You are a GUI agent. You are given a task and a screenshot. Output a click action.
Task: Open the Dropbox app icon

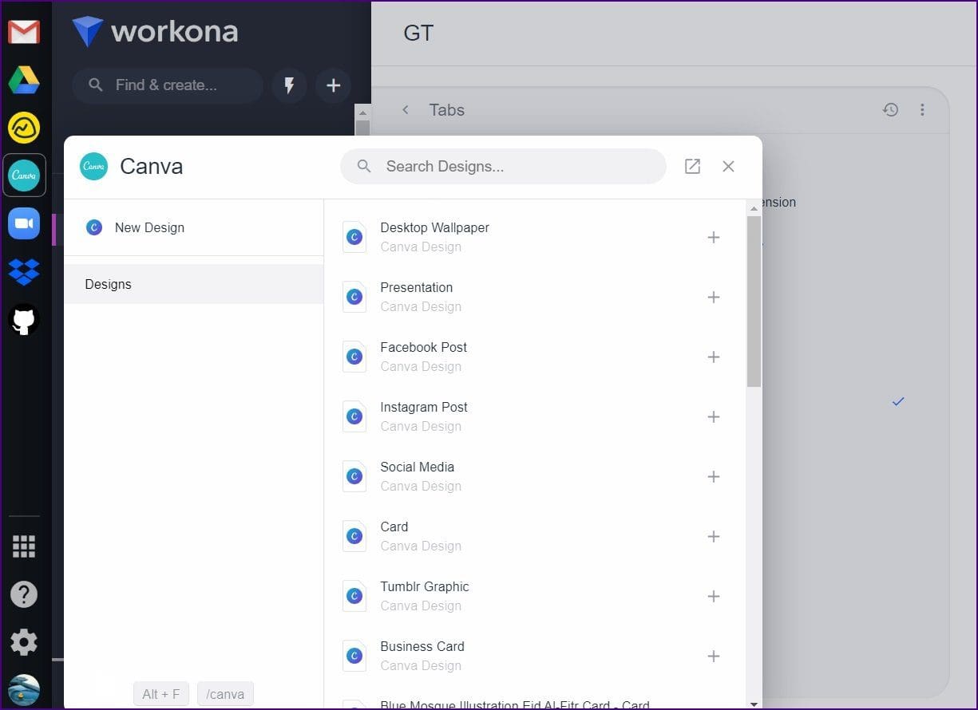click(24, 271)
